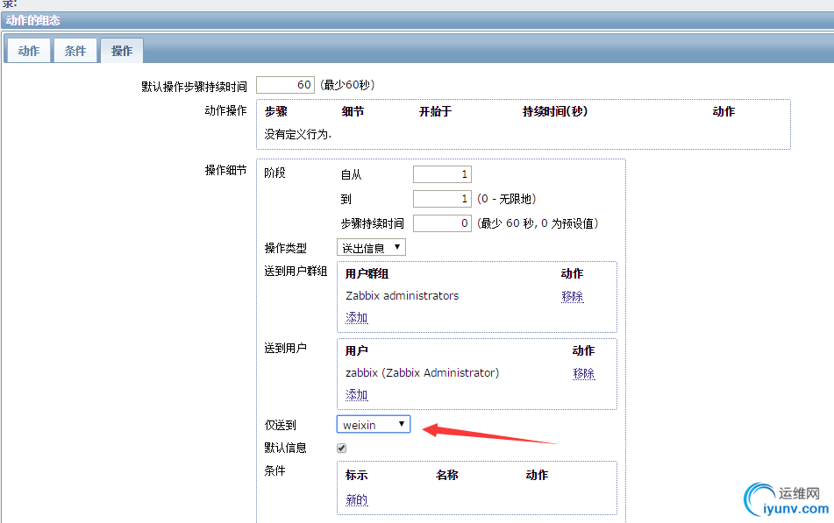Switch to the 动作 tab
Viewport: 834px width, 523px height.
pyautogui.click(x=29, y=51)
